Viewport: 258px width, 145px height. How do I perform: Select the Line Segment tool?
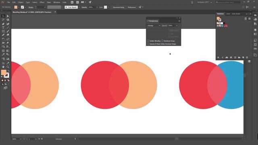point(8,28)
